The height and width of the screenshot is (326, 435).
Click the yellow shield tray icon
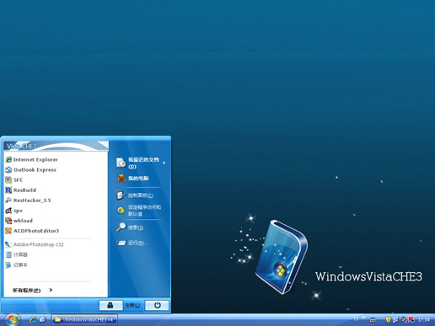coord(388,319)
